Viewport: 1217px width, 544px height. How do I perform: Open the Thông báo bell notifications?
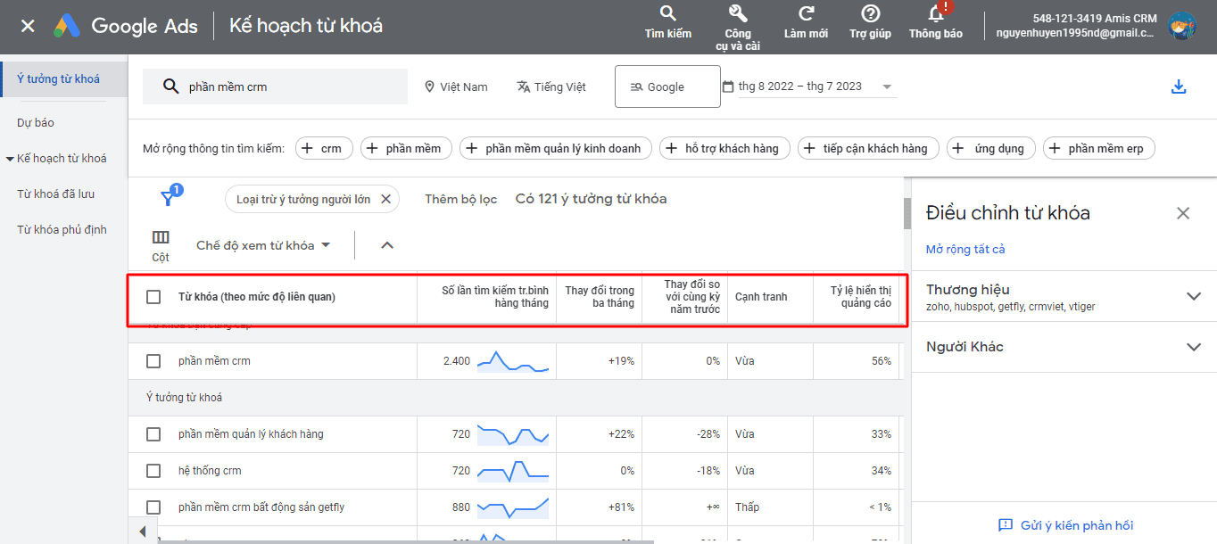(x=936, y=13)
